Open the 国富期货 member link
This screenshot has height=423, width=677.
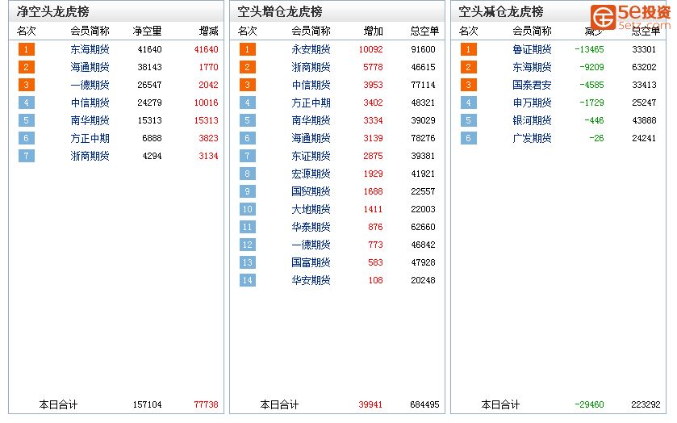tap(311, 262)
